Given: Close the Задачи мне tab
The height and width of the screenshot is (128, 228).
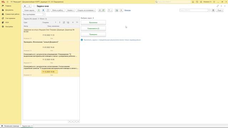Looking at the screenshot, I should click(32, 126).
